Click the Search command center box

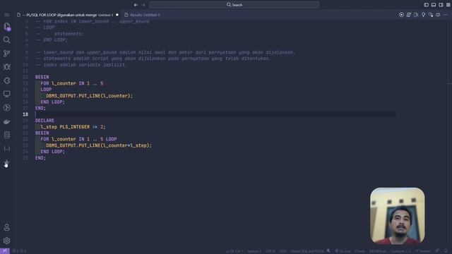pyautogui.click(x=234, y=5)
